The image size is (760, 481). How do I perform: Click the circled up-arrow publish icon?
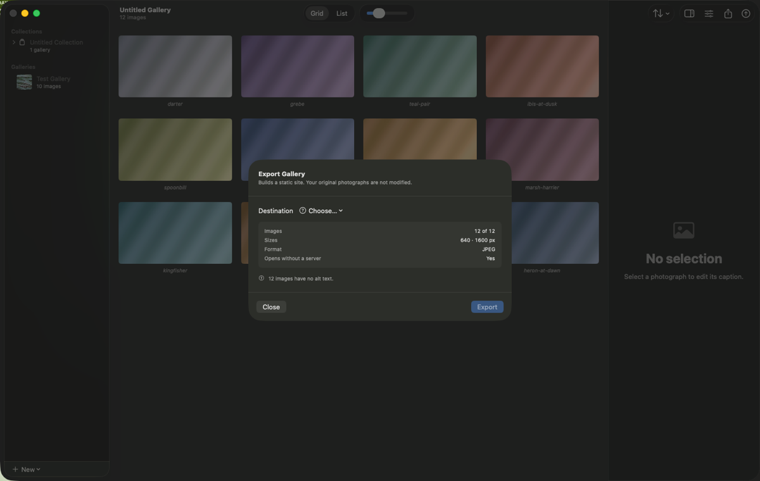pyautogui.click(x=745, y=13)
